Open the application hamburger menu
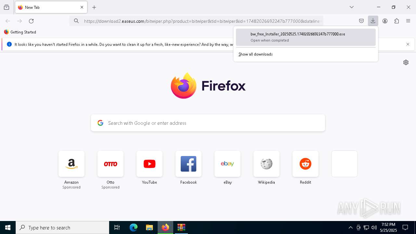The width and height of the screenshot is (416, 234). pyautogui.click(x=408, y=21)
